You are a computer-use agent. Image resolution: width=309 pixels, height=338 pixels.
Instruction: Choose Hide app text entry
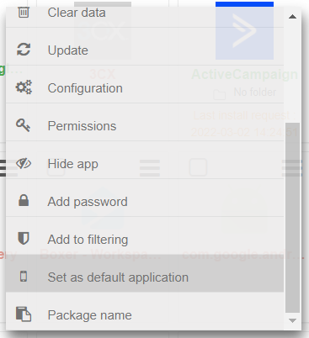pyautogui.click(x=73, y=164)
